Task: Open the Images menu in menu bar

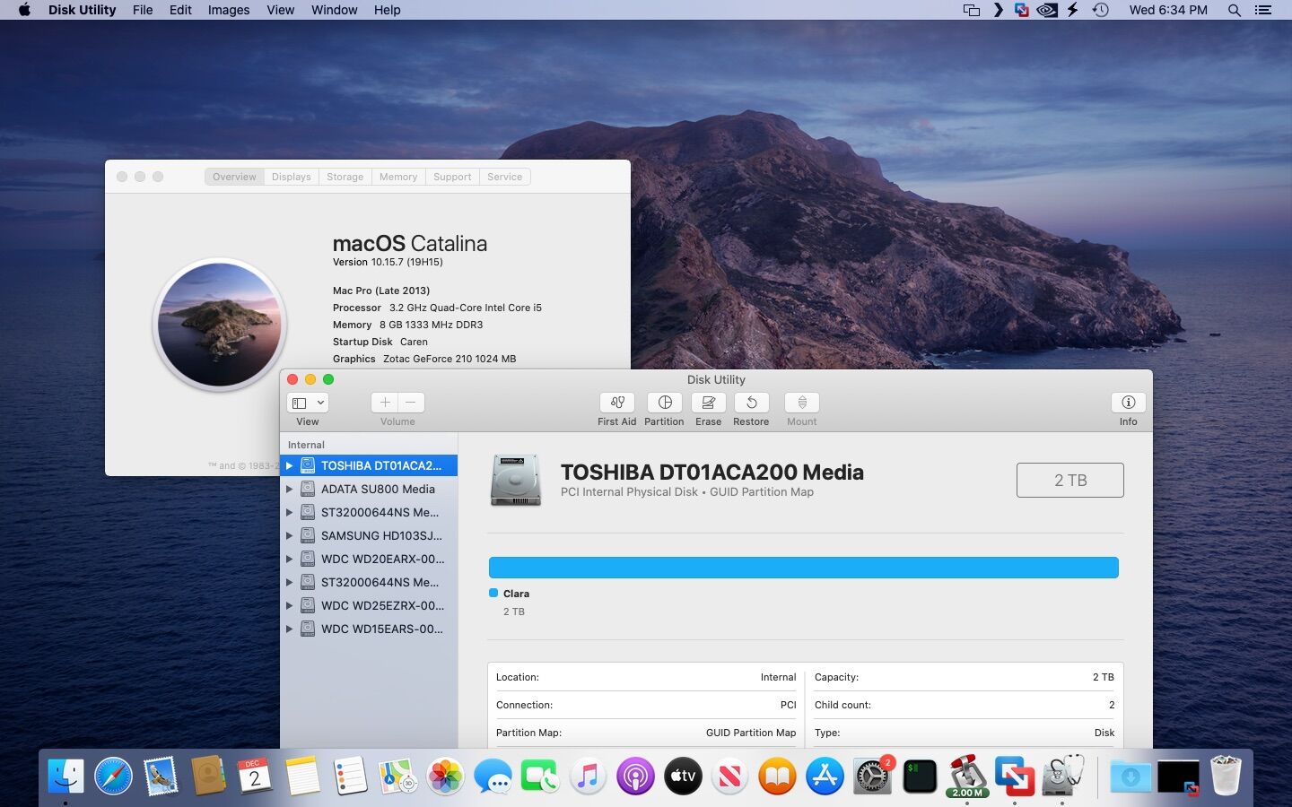Action: pos(229,10)
